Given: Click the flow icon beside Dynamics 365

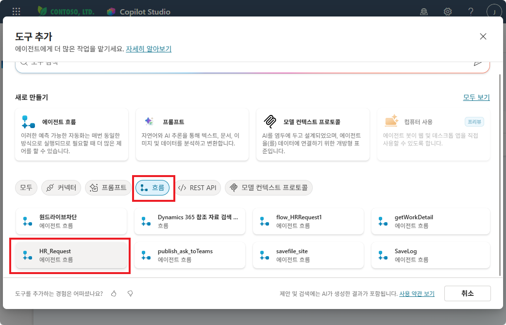Looking at the screenshot, I should [x=146, y=222].
